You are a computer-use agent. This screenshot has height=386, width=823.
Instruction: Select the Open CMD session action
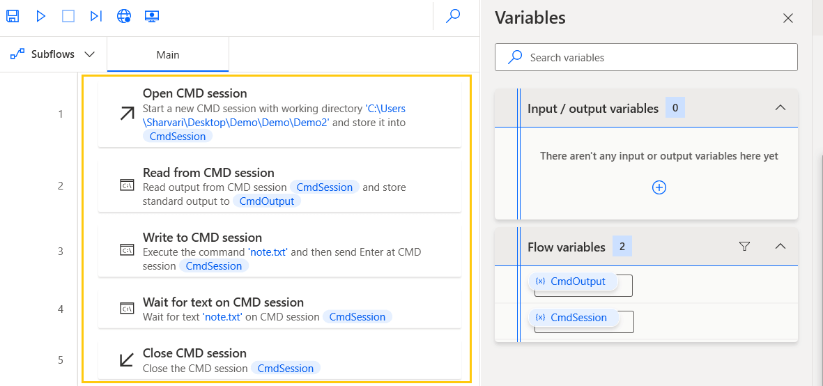point(279,114)
